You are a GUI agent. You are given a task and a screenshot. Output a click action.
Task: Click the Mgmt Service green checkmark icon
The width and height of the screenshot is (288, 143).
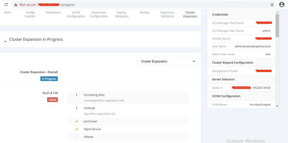pyautogui.click(x=76, y=129)
